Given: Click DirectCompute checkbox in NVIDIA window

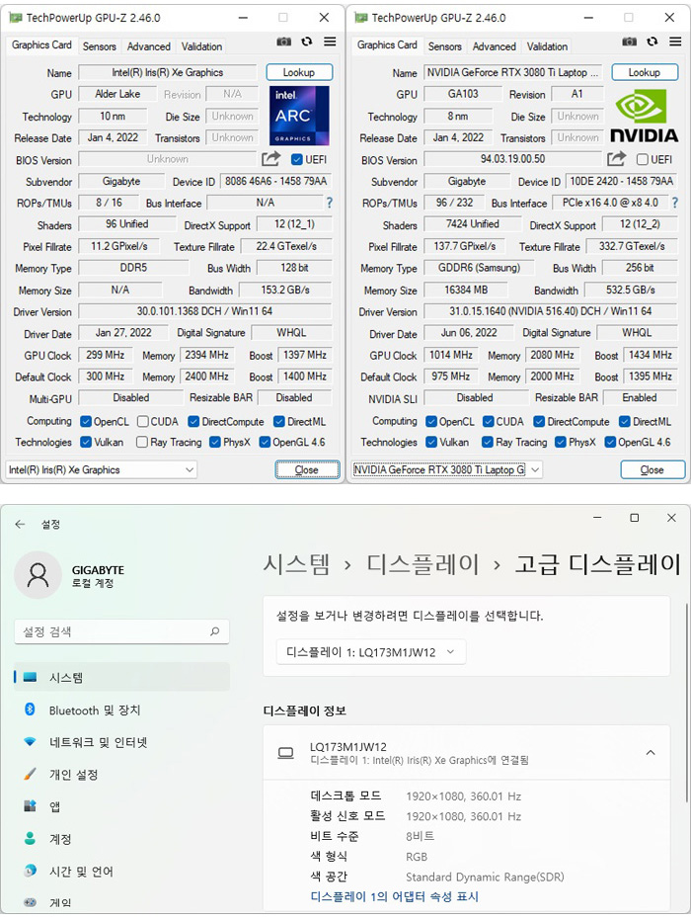Looking at the screenshot, I should click(x=539, y=422).
